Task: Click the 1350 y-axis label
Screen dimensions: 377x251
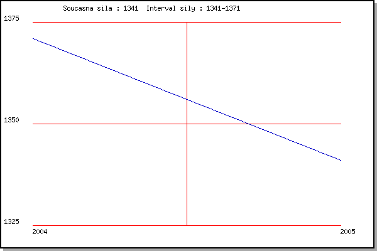Action: [11, 120]
